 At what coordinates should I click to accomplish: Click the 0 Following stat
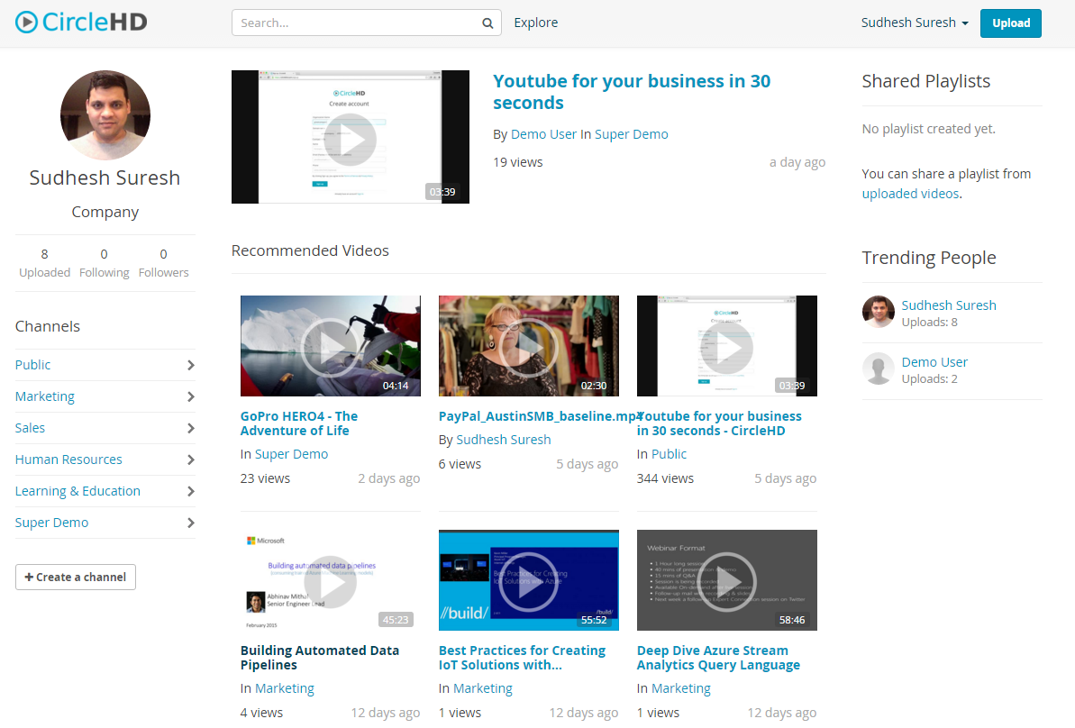[105, 263]
